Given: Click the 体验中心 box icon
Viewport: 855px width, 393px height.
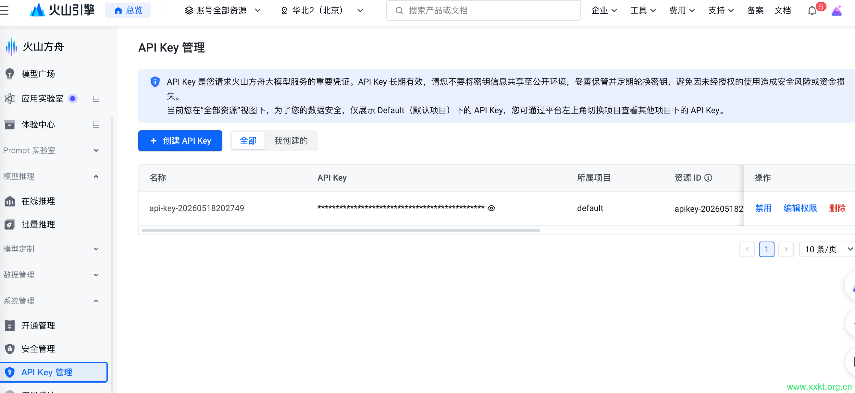Looking at the screenshot, I should 10,125.
